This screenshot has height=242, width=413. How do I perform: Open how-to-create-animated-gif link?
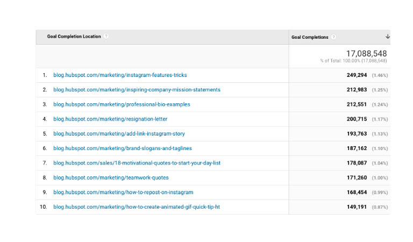point(137,207)
